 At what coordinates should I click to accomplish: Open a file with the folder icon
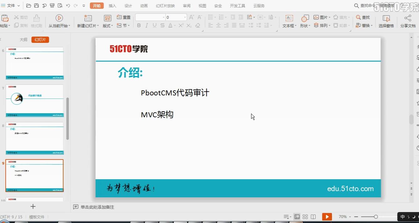coord(29,6)
